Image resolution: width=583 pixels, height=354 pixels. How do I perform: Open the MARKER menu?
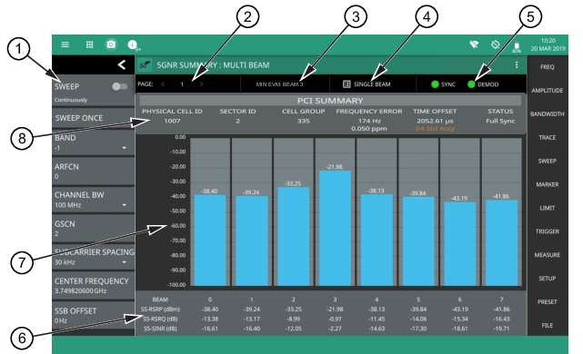(x=547, y=184)
